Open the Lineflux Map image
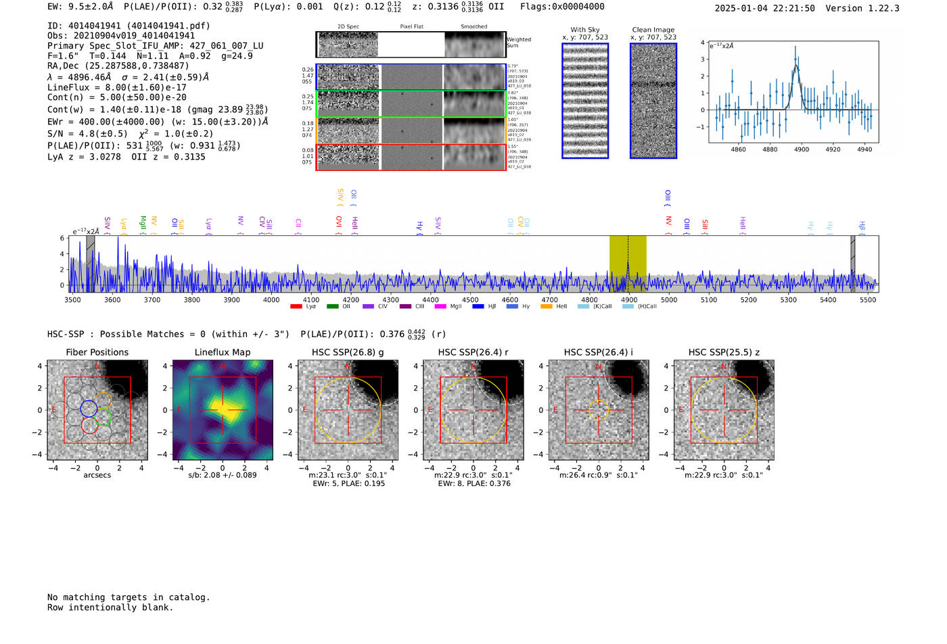This screenshot has width=947, height=644. (223, 410)
